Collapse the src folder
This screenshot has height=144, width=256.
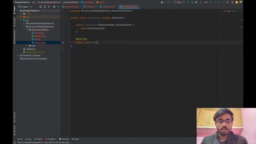pos(21,20)
